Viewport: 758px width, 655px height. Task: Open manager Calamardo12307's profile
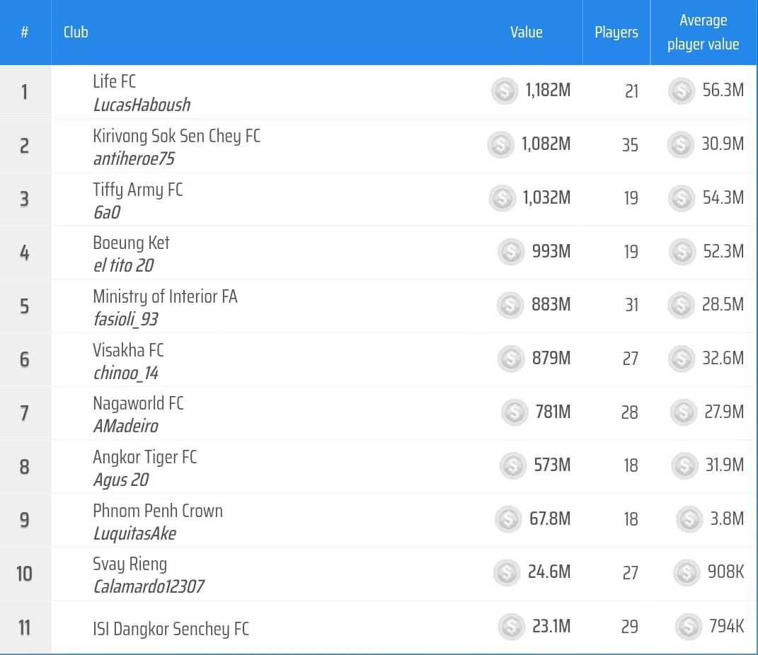[149, 586]
